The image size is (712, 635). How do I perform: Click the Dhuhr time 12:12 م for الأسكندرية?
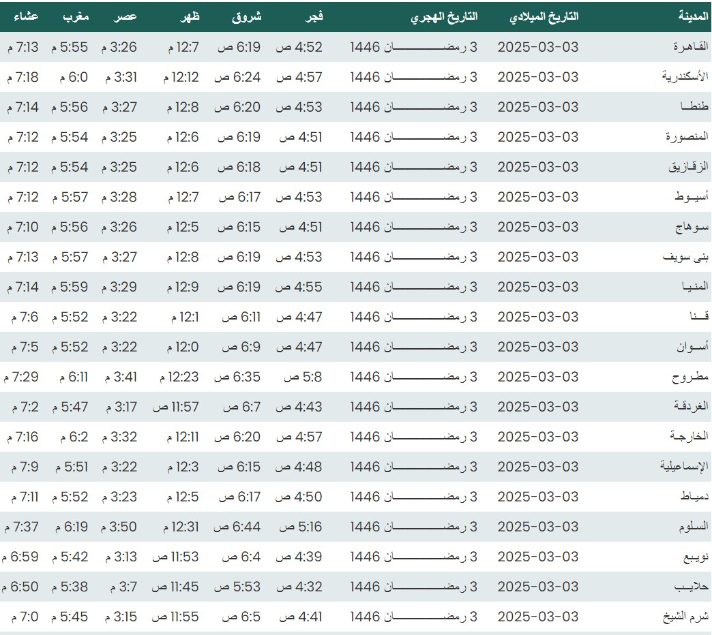[181, 77]
